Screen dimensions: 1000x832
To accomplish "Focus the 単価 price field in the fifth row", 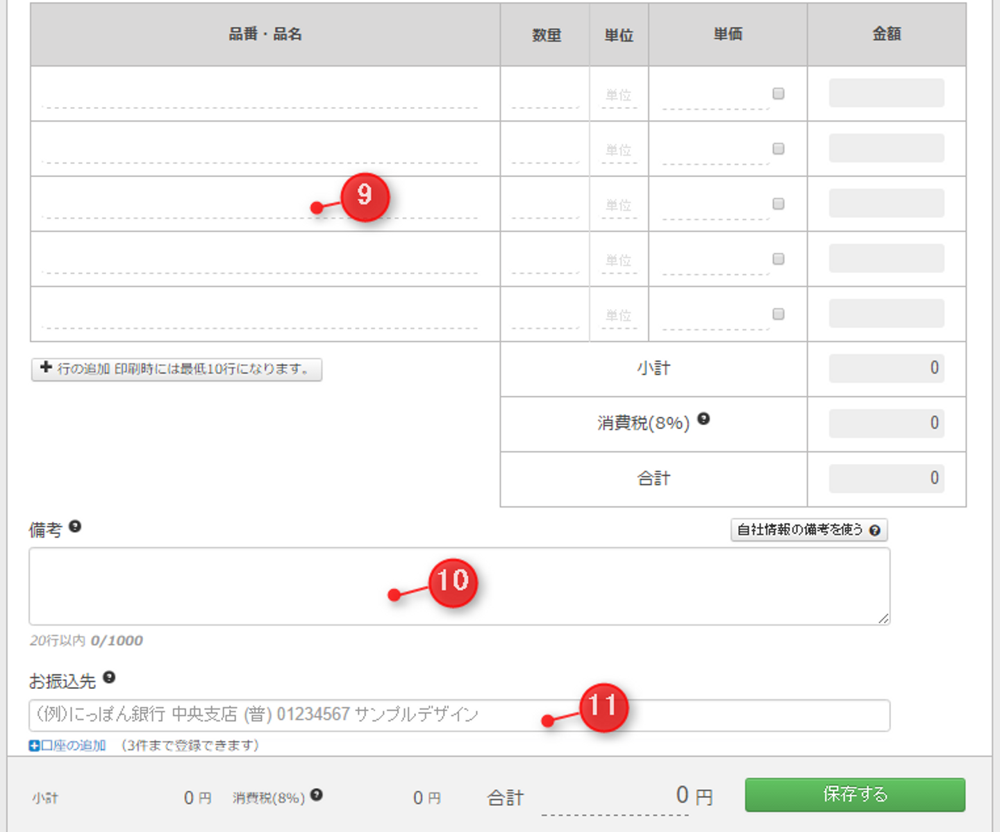I will (715, 315).
